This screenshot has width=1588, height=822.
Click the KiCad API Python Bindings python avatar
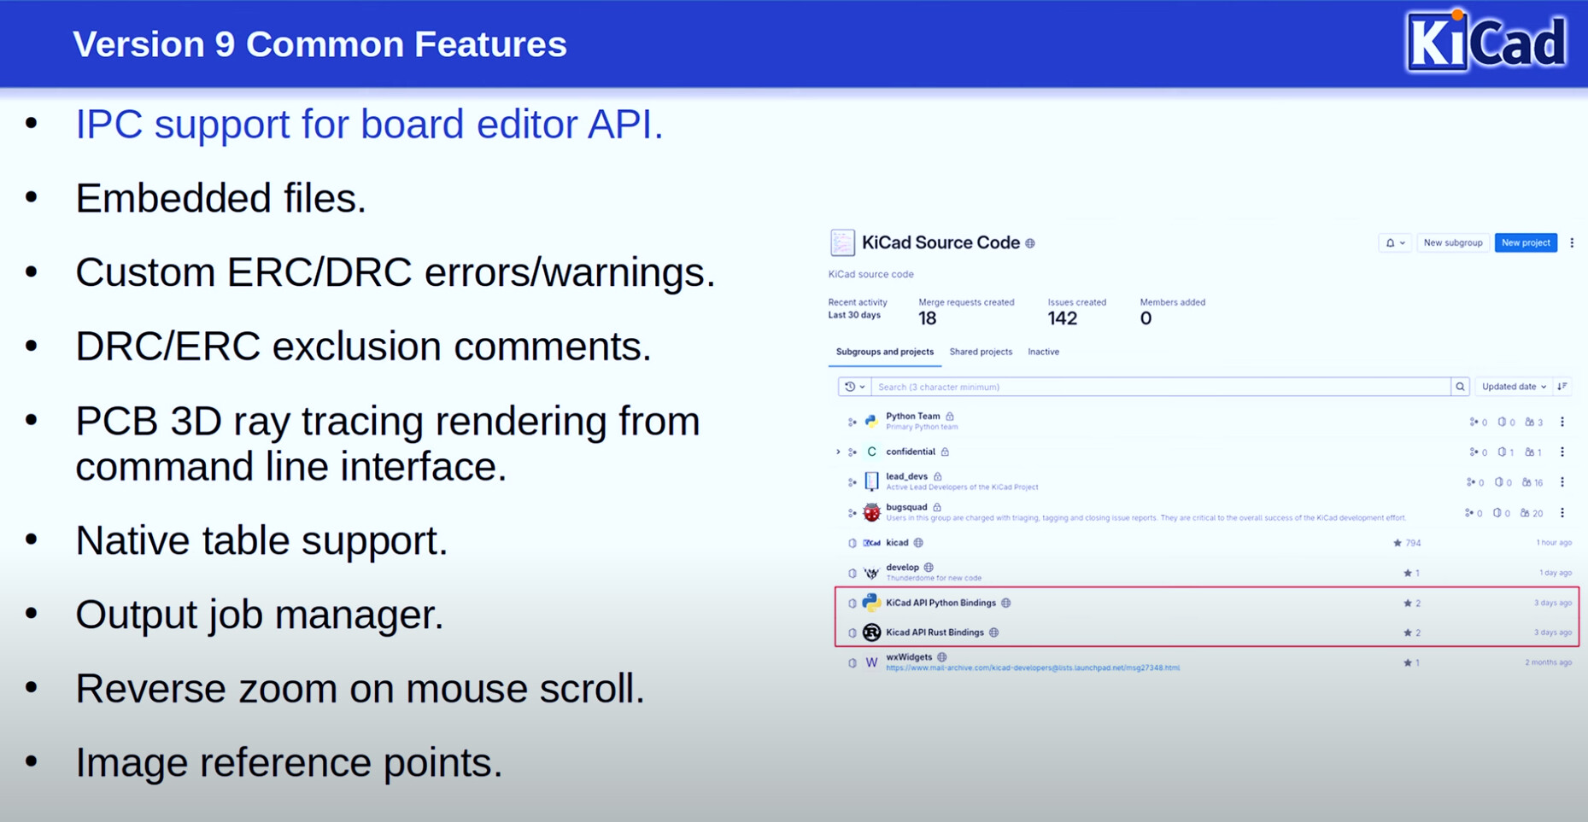click(x=871, y=603)
